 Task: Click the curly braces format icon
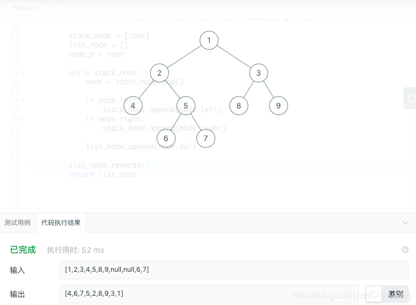point(329,8)
